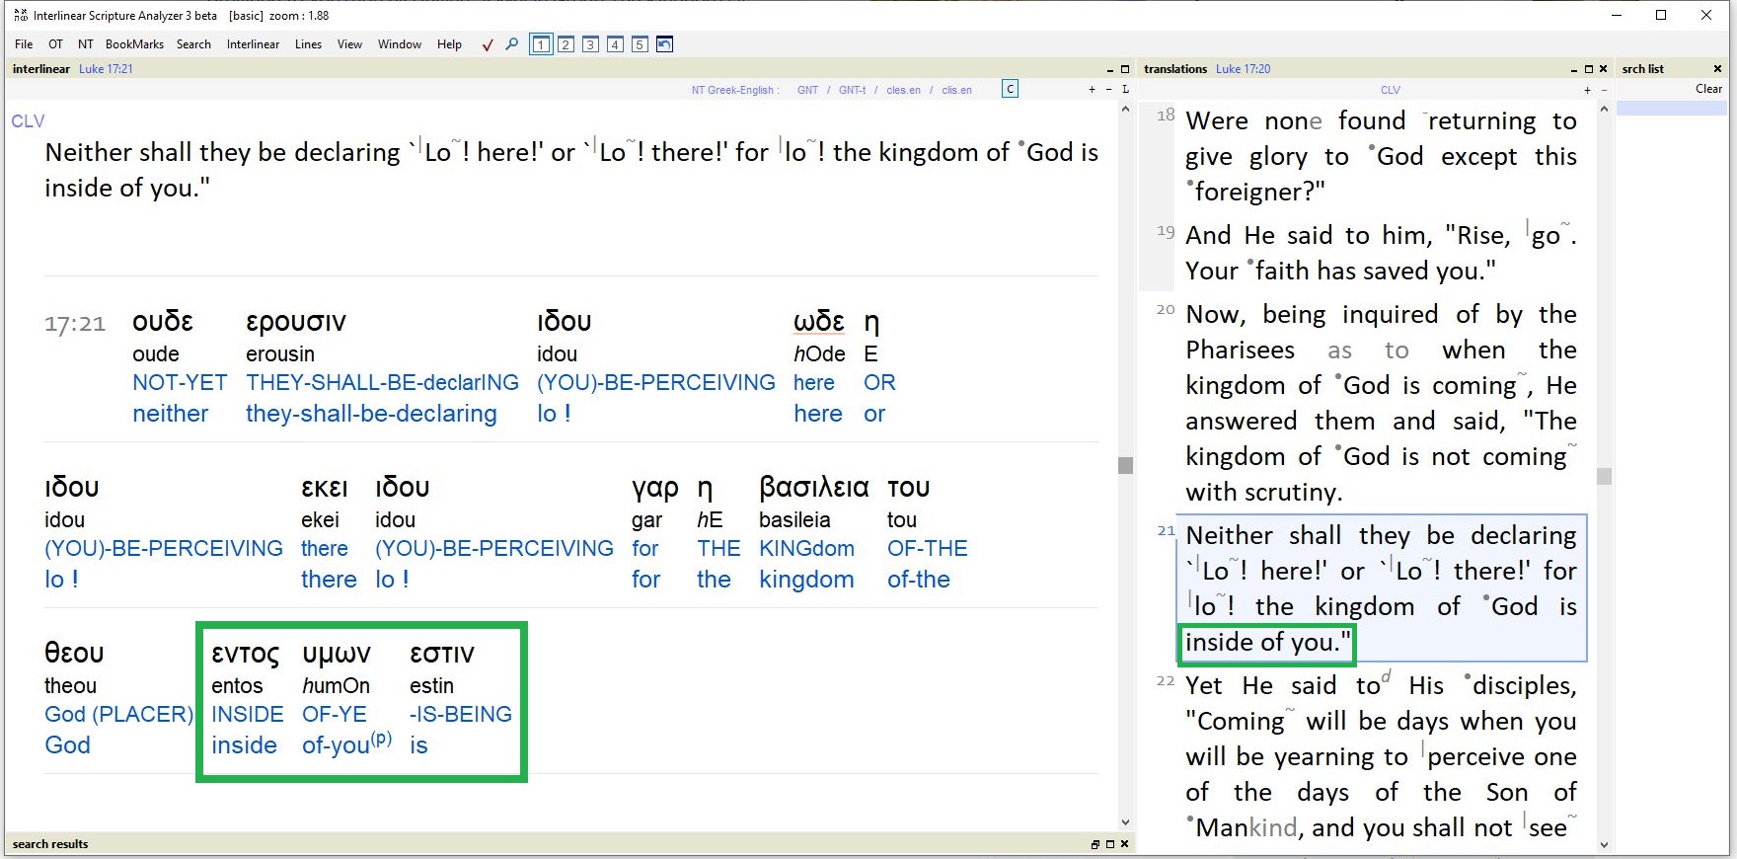The image size is (1737, 859).
Task: Open the Window menu
Action: (400, 44)
